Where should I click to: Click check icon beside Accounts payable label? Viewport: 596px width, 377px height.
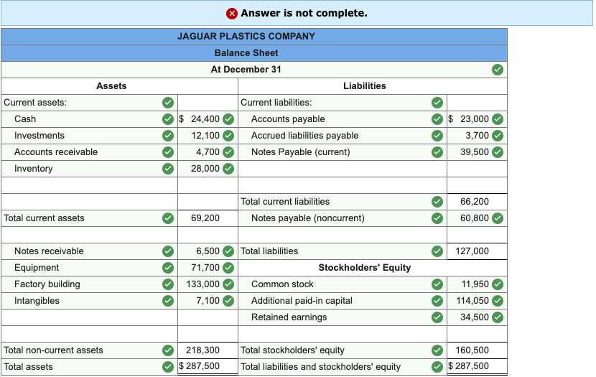[x=437, y=119]
